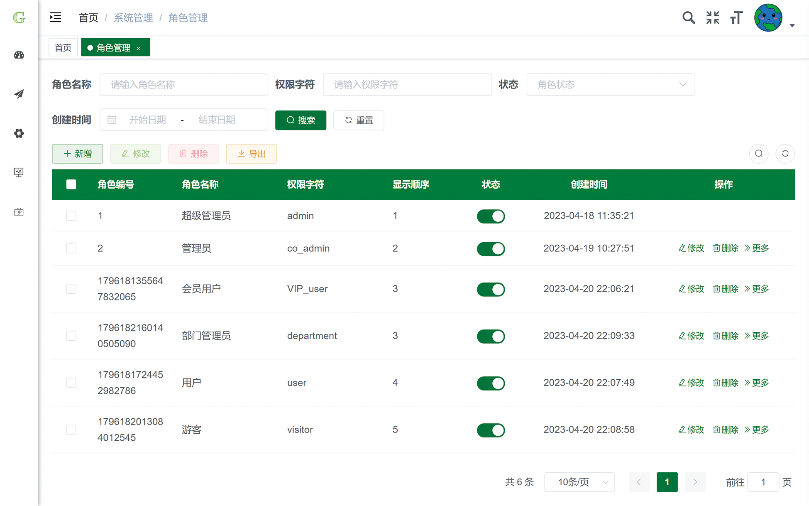Click 系统管理 in the breadcrumb

pyautogui.click(x=133, y=18)
